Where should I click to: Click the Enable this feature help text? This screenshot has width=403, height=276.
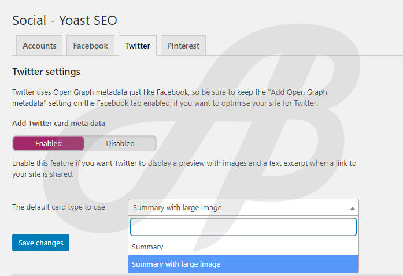[x=184, y=169]
